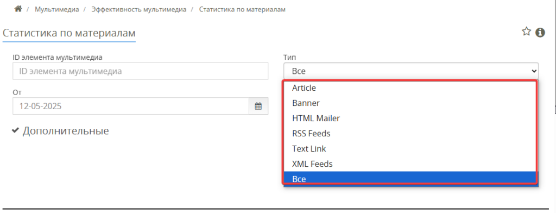This screenshot has width=556, height=213.
Task: Open Мультимедиа breadcrumb link
Action: click(x=56, y=10)
